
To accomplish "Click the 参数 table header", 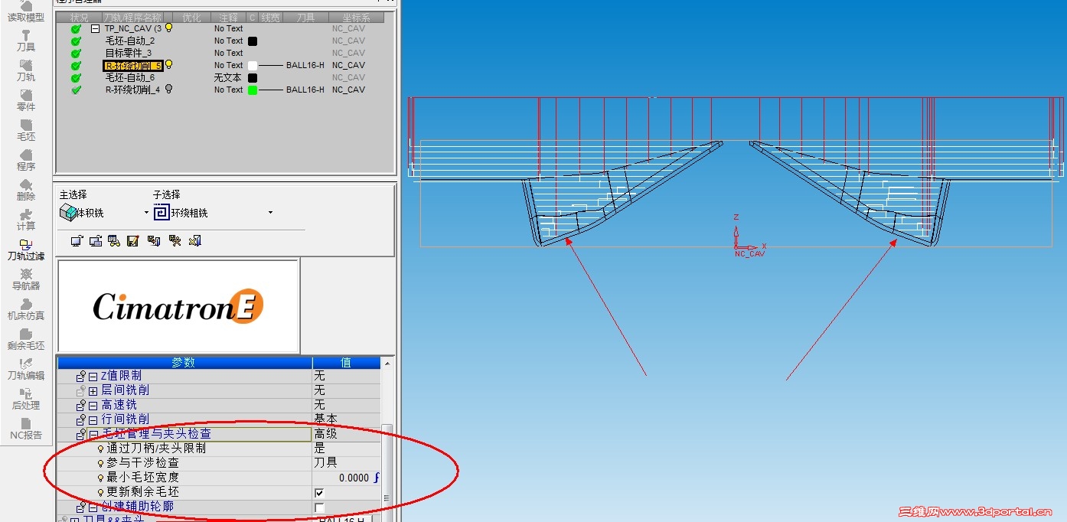I will click(184, 363).
